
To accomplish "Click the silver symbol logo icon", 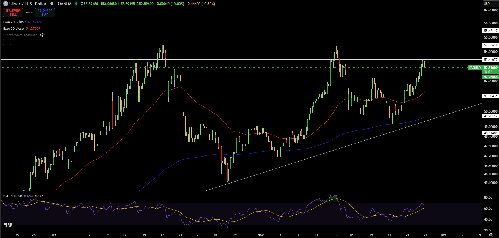I will coord(6,4).
